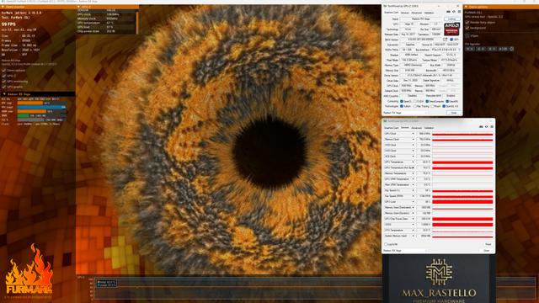Screen dimensions: 539x303
Task: Click GPU-Z app icon in Graphics Card window title bar
Action: point(385,6)
